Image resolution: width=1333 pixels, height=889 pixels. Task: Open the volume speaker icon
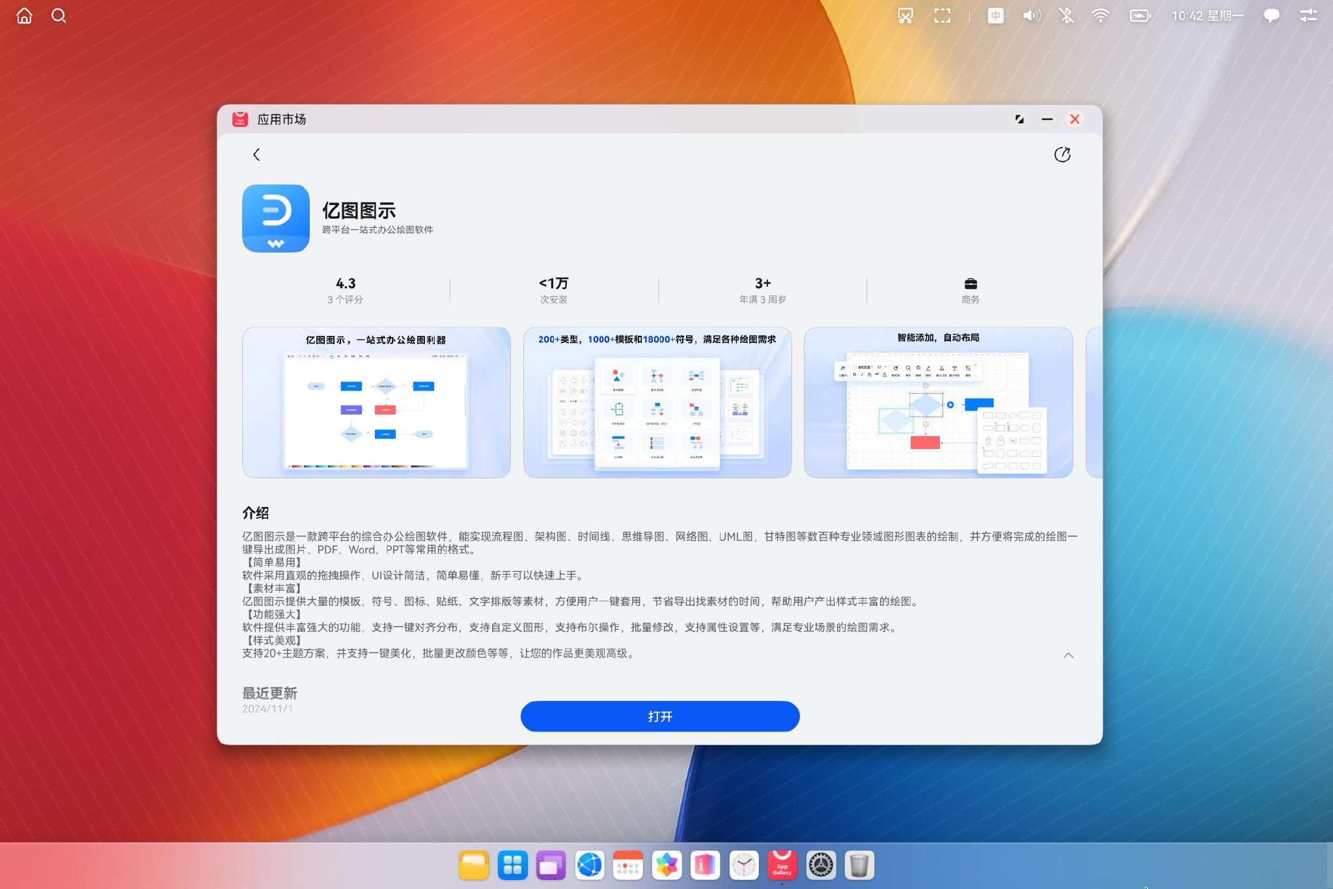tap(1031, 16)
